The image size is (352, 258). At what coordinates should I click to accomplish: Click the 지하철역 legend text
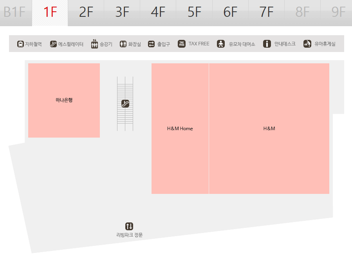(33, 44)
